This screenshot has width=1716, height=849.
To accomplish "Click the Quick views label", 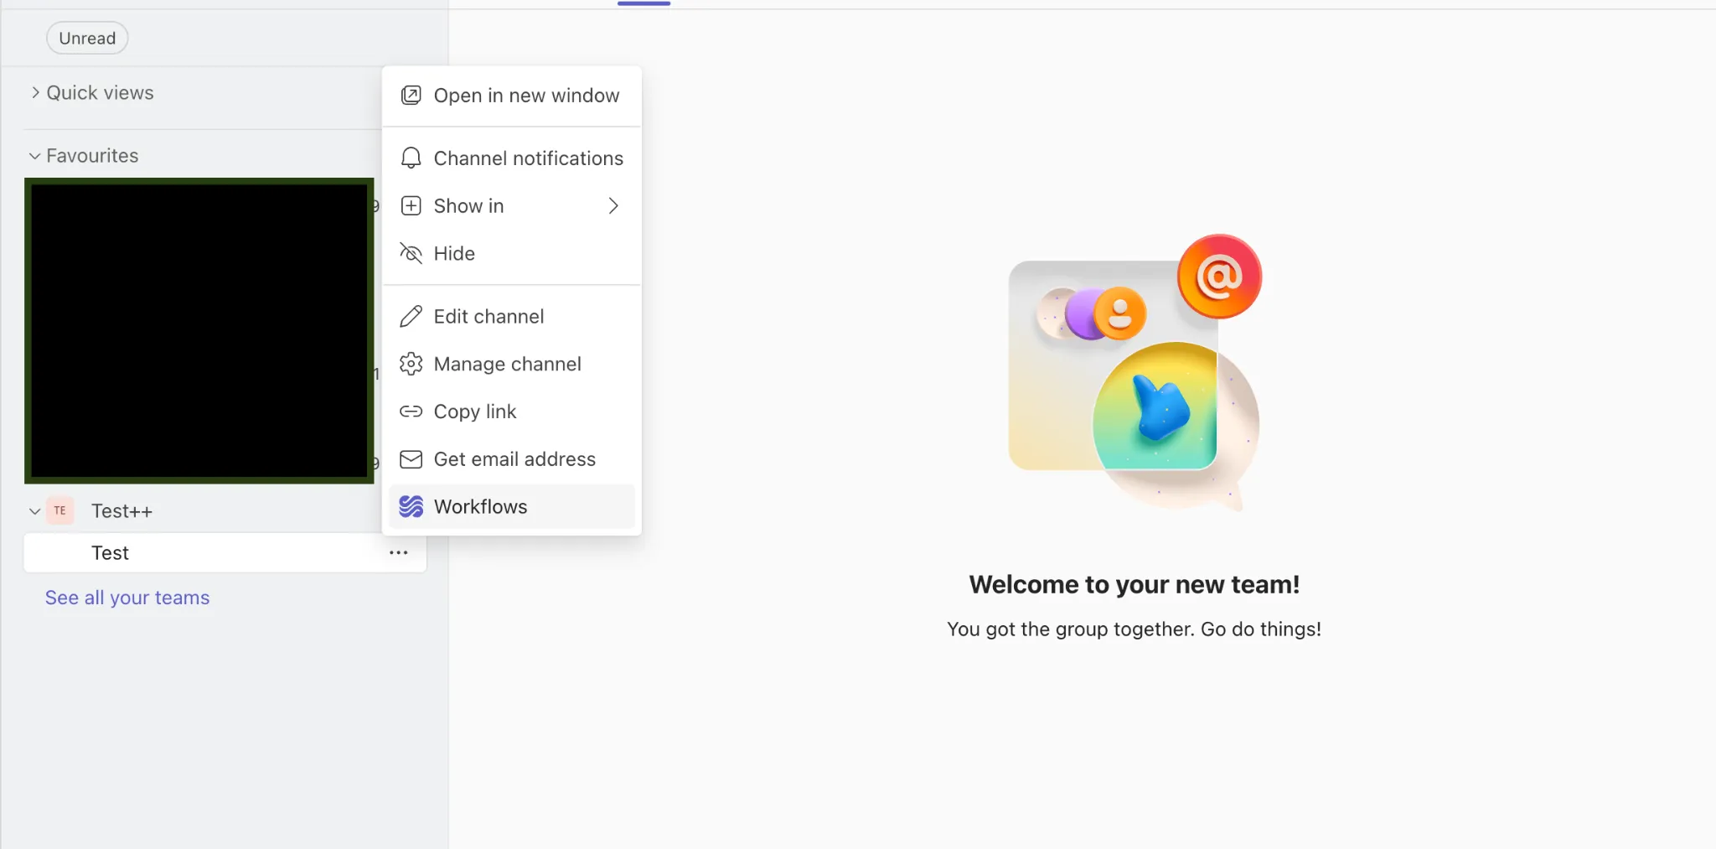I will pos(100,93).
